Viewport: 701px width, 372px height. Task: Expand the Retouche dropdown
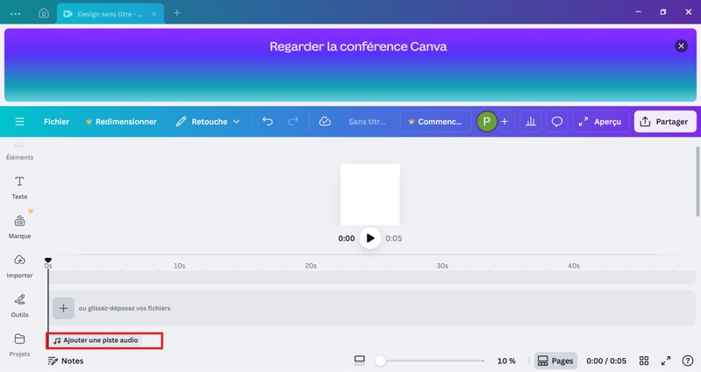(208, 122)
